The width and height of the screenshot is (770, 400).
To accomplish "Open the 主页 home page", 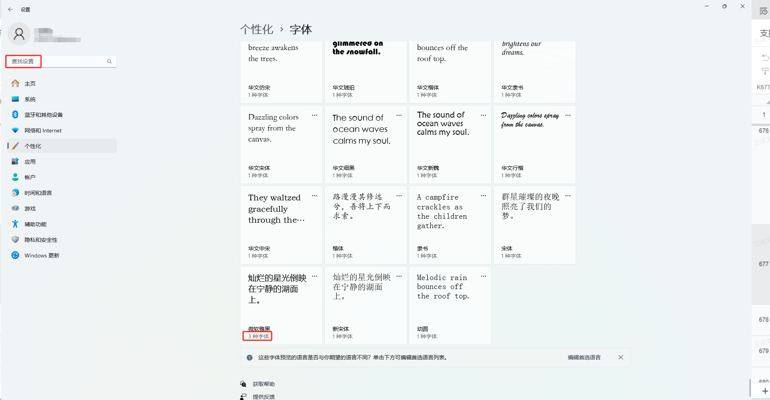I will pos(62,84).
